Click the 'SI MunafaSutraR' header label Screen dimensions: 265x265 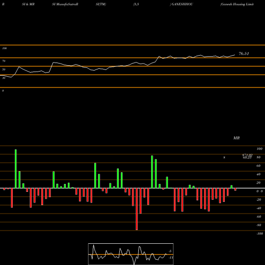coord(65,4)
